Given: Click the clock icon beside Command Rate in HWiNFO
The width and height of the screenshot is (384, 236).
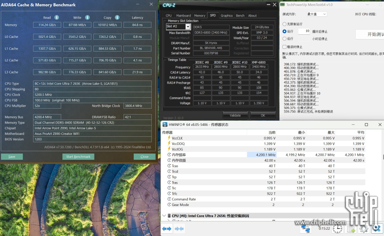Looking at the screenshot, I should (x=169, y=199).
